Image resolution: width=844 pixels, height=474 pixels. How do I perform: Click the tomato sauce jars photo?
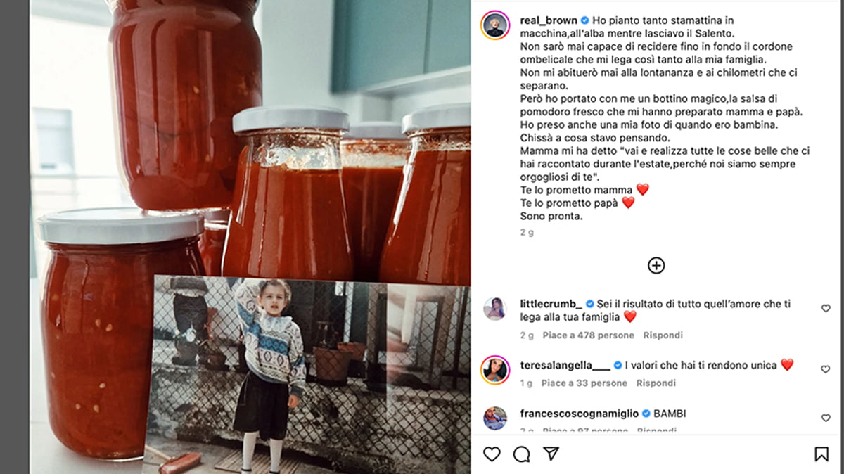pyautogui.click(x=250, y=237)
